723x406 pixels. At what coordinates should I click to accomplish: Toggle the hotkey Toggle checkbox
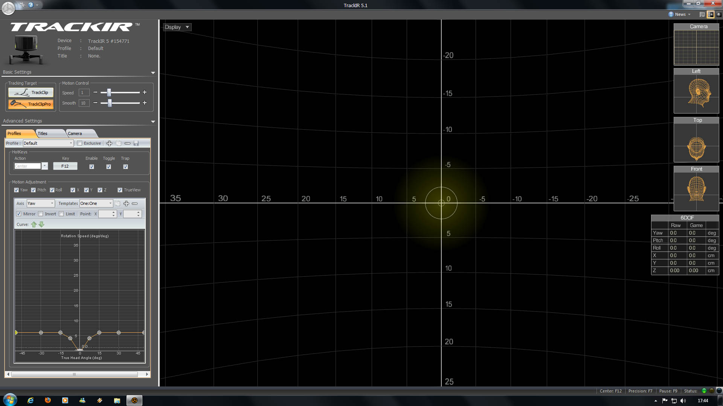pos(108,167)
